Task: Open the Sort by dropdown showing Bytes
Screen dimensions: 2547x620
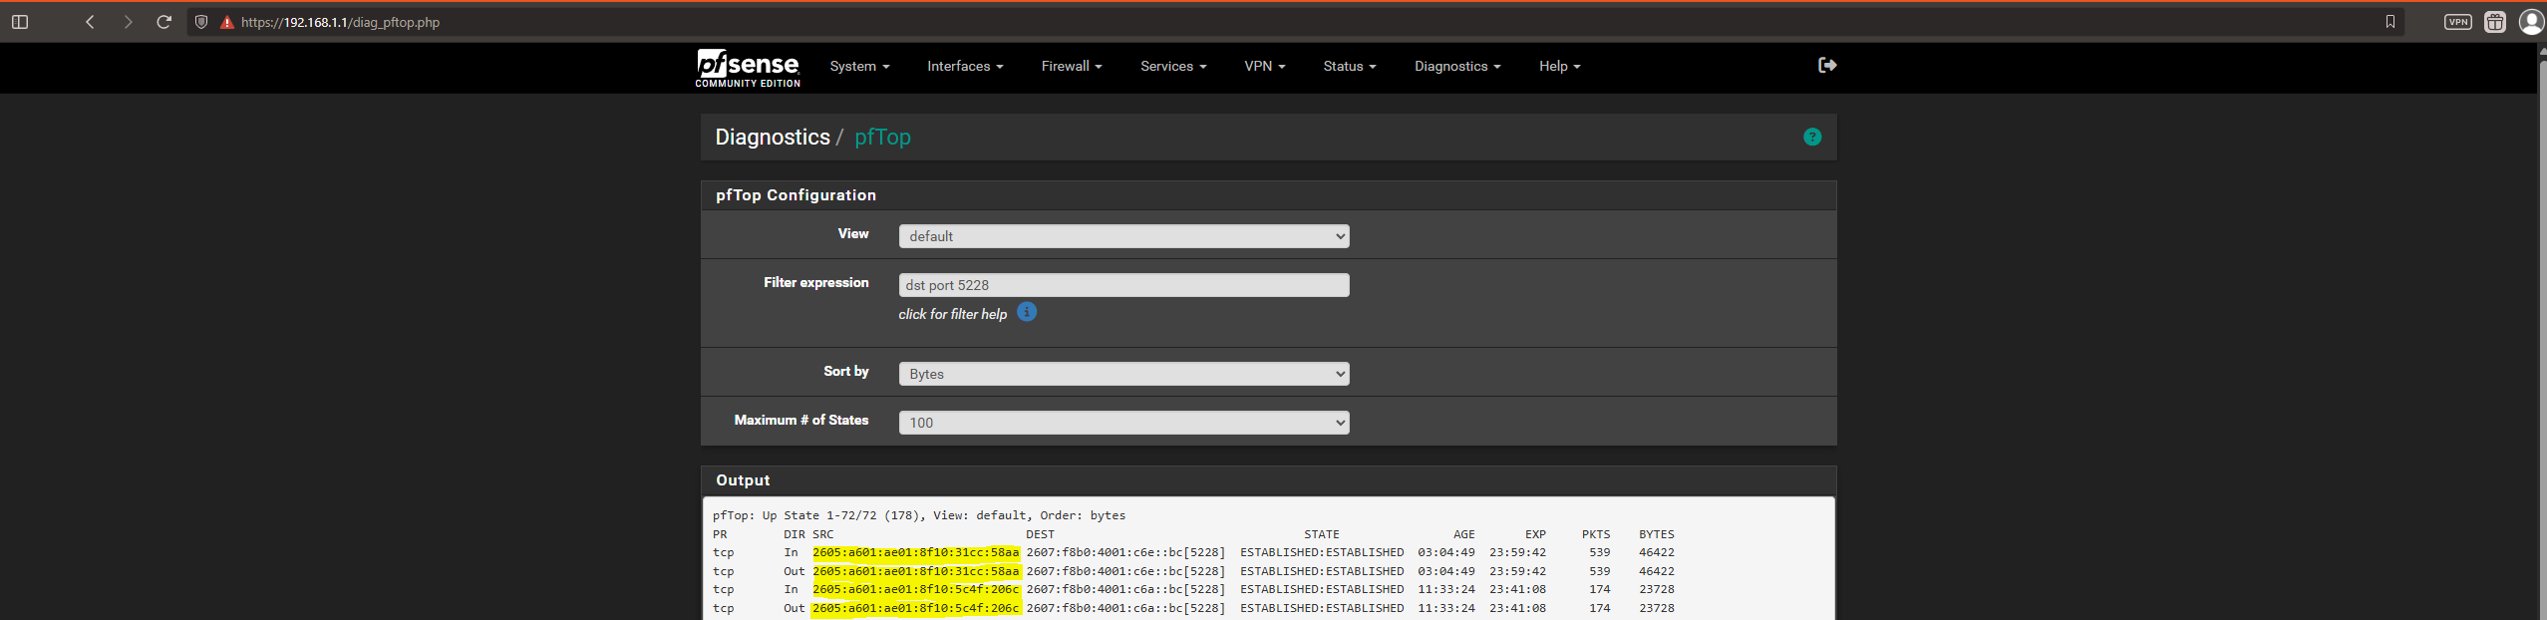Action: coord(1122,374)
